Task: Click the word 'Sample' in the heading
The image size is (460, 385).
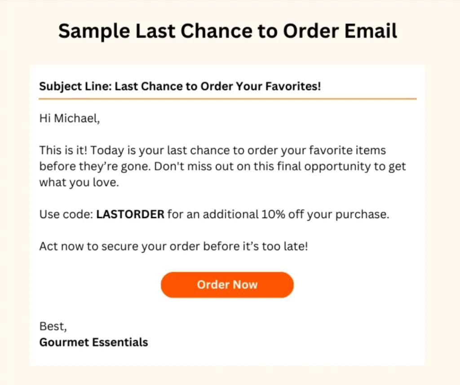Action: click(x=94, y=31)
